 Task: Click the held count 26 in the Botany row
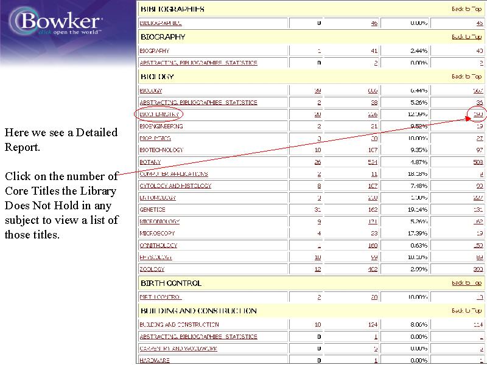[317, 162]
